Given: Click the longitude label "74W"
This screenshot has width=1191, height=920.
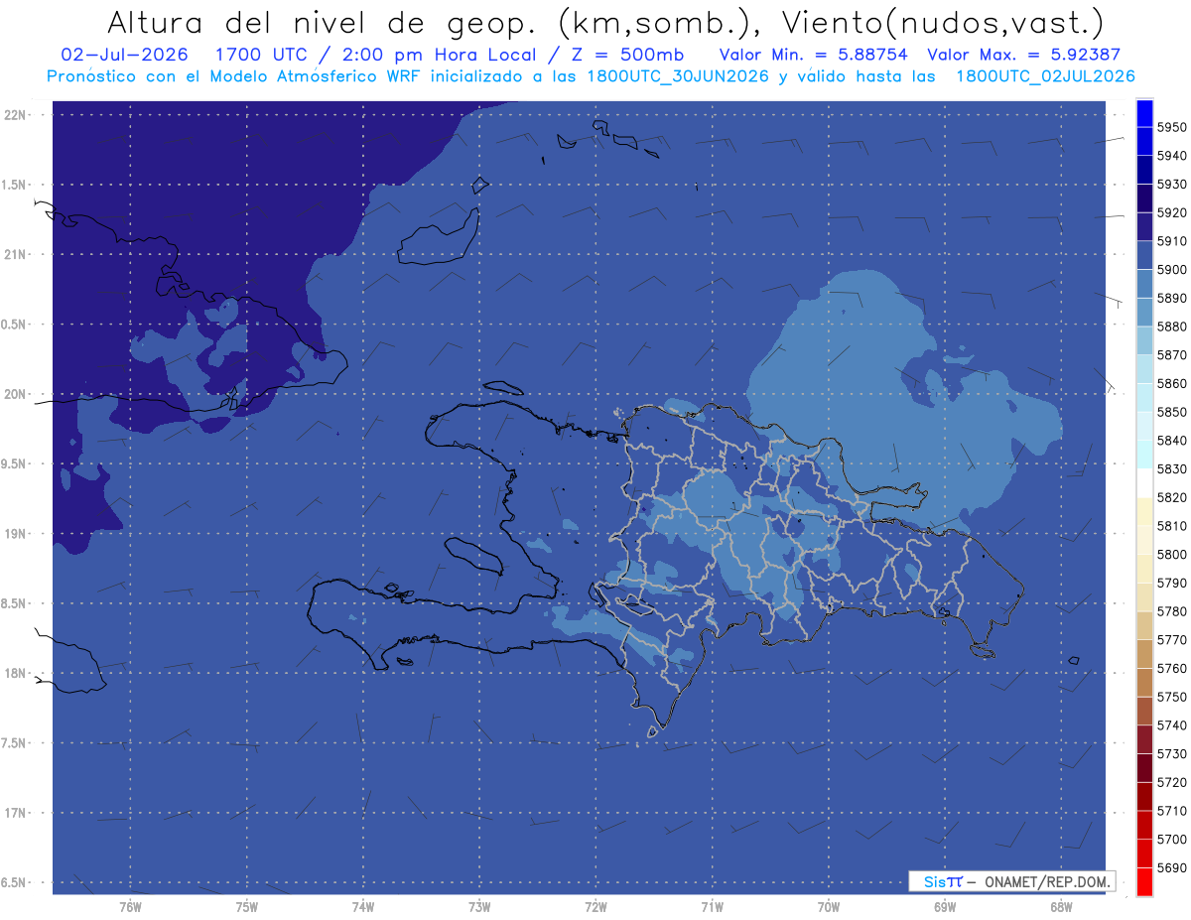Looking at the screenshot, I should [x=363, y=907].
